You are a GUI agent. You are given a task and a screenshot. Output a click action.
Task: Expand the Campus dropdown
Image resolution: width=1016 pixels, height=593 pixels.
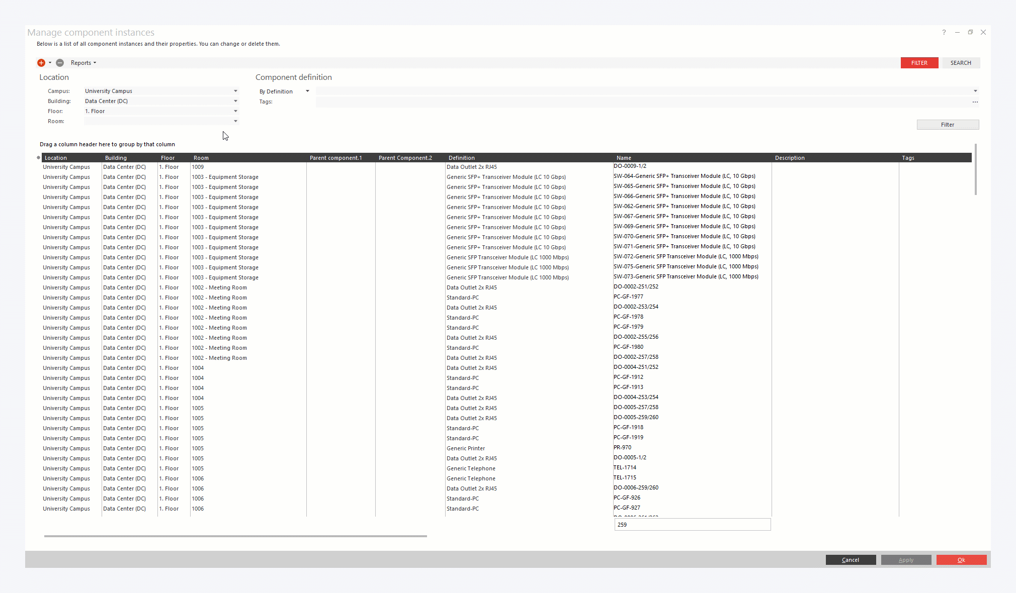[x=235, y=91]
